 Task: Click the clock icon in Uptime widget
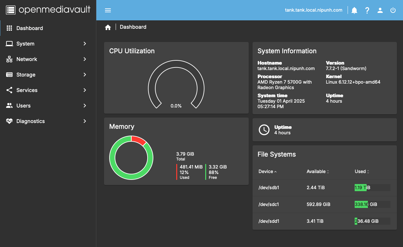264,130
